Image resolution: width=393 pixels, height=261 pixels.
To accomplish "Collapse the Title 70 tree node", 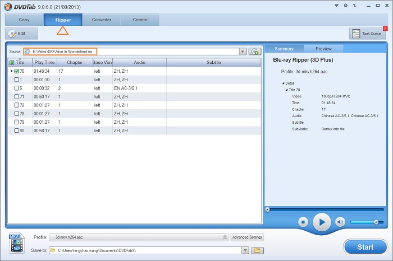I will [287, 90].
